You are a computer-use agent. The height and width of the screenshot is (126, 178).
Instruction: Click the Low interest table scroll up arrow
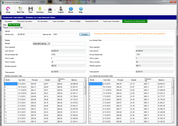pos(173,79)
